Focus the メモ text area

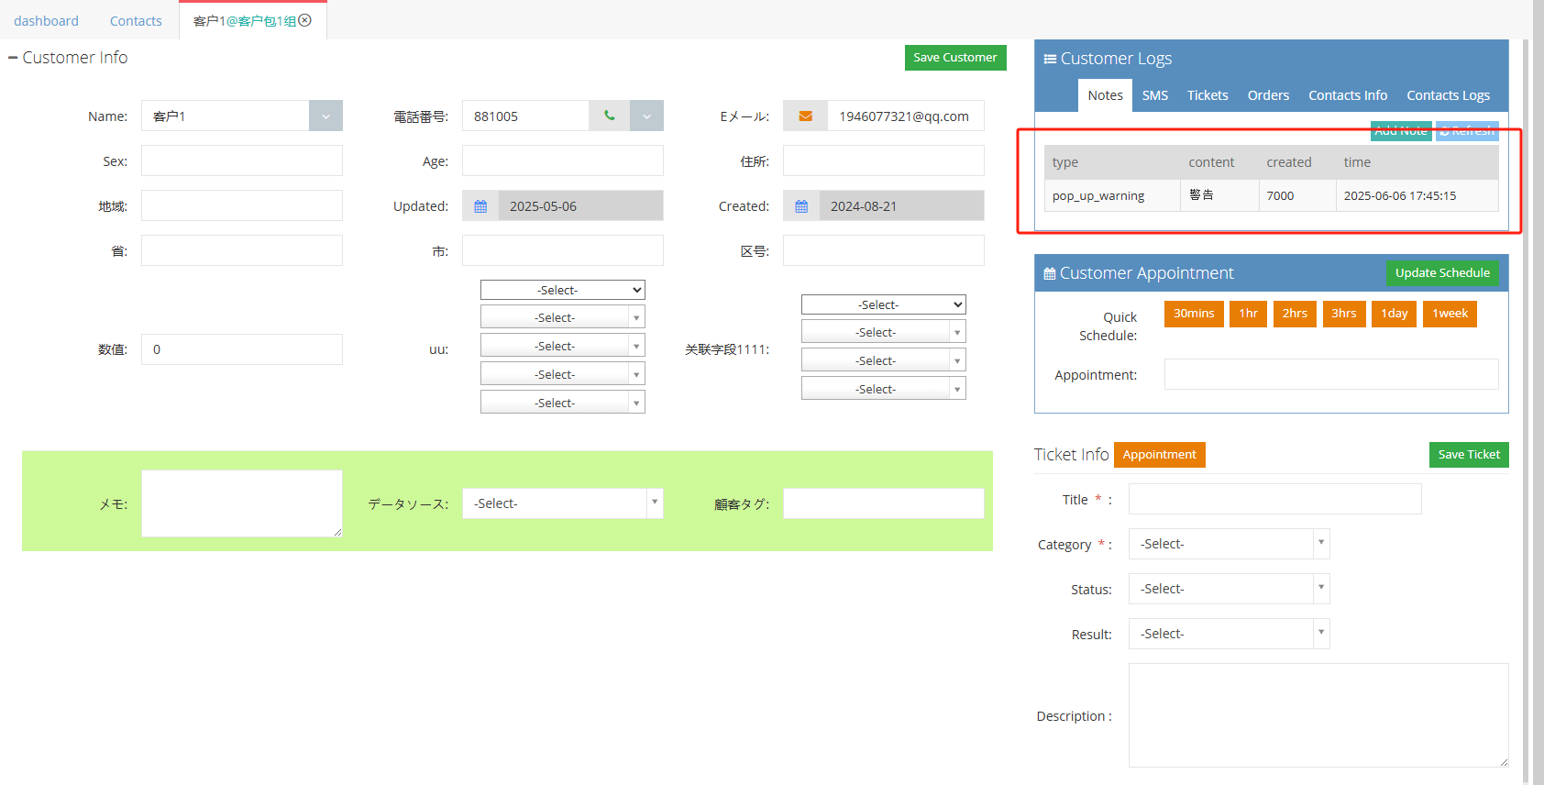[x=242, y=503]
